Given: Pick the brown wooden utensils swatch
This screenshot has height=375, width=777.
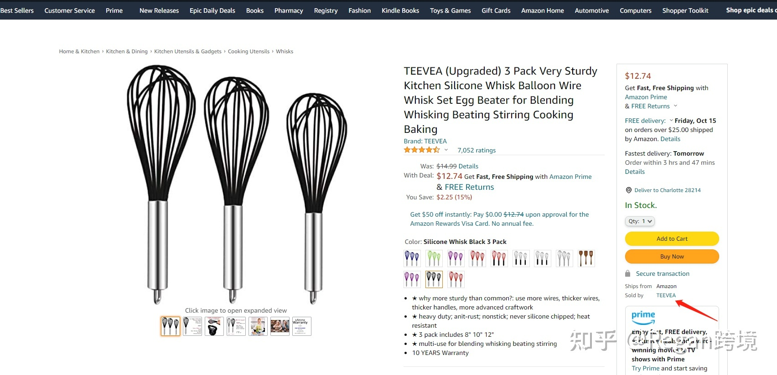Looking at the screenshot, I should (586, 258).
